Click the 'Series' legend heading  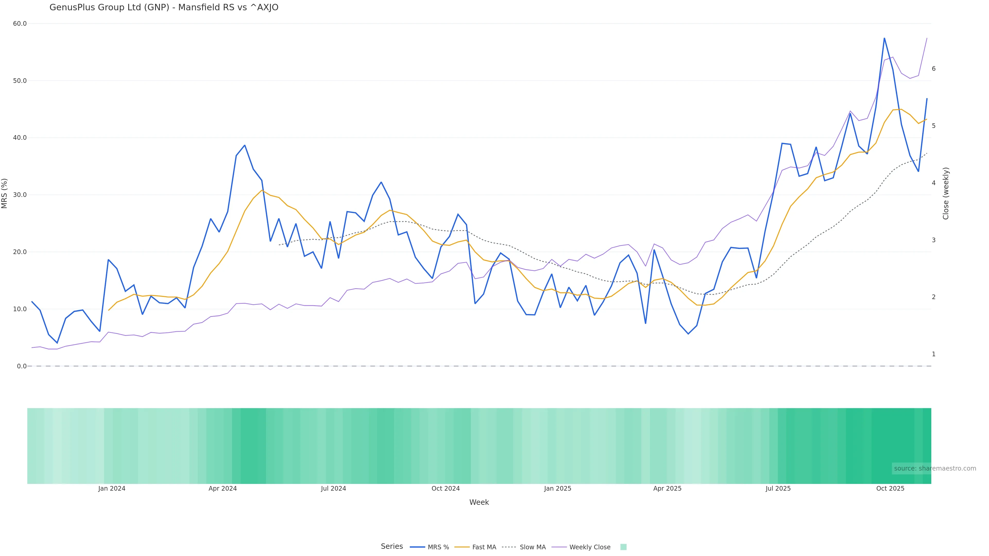(391, 546)
